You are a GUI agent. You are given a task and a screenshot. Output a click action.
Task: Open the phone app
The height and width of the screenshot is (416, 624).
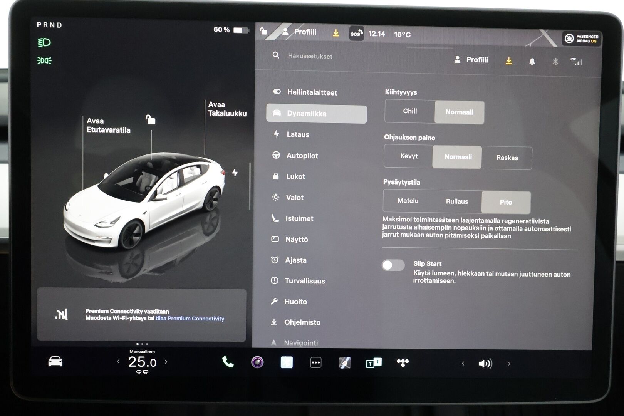coord(228,362)
